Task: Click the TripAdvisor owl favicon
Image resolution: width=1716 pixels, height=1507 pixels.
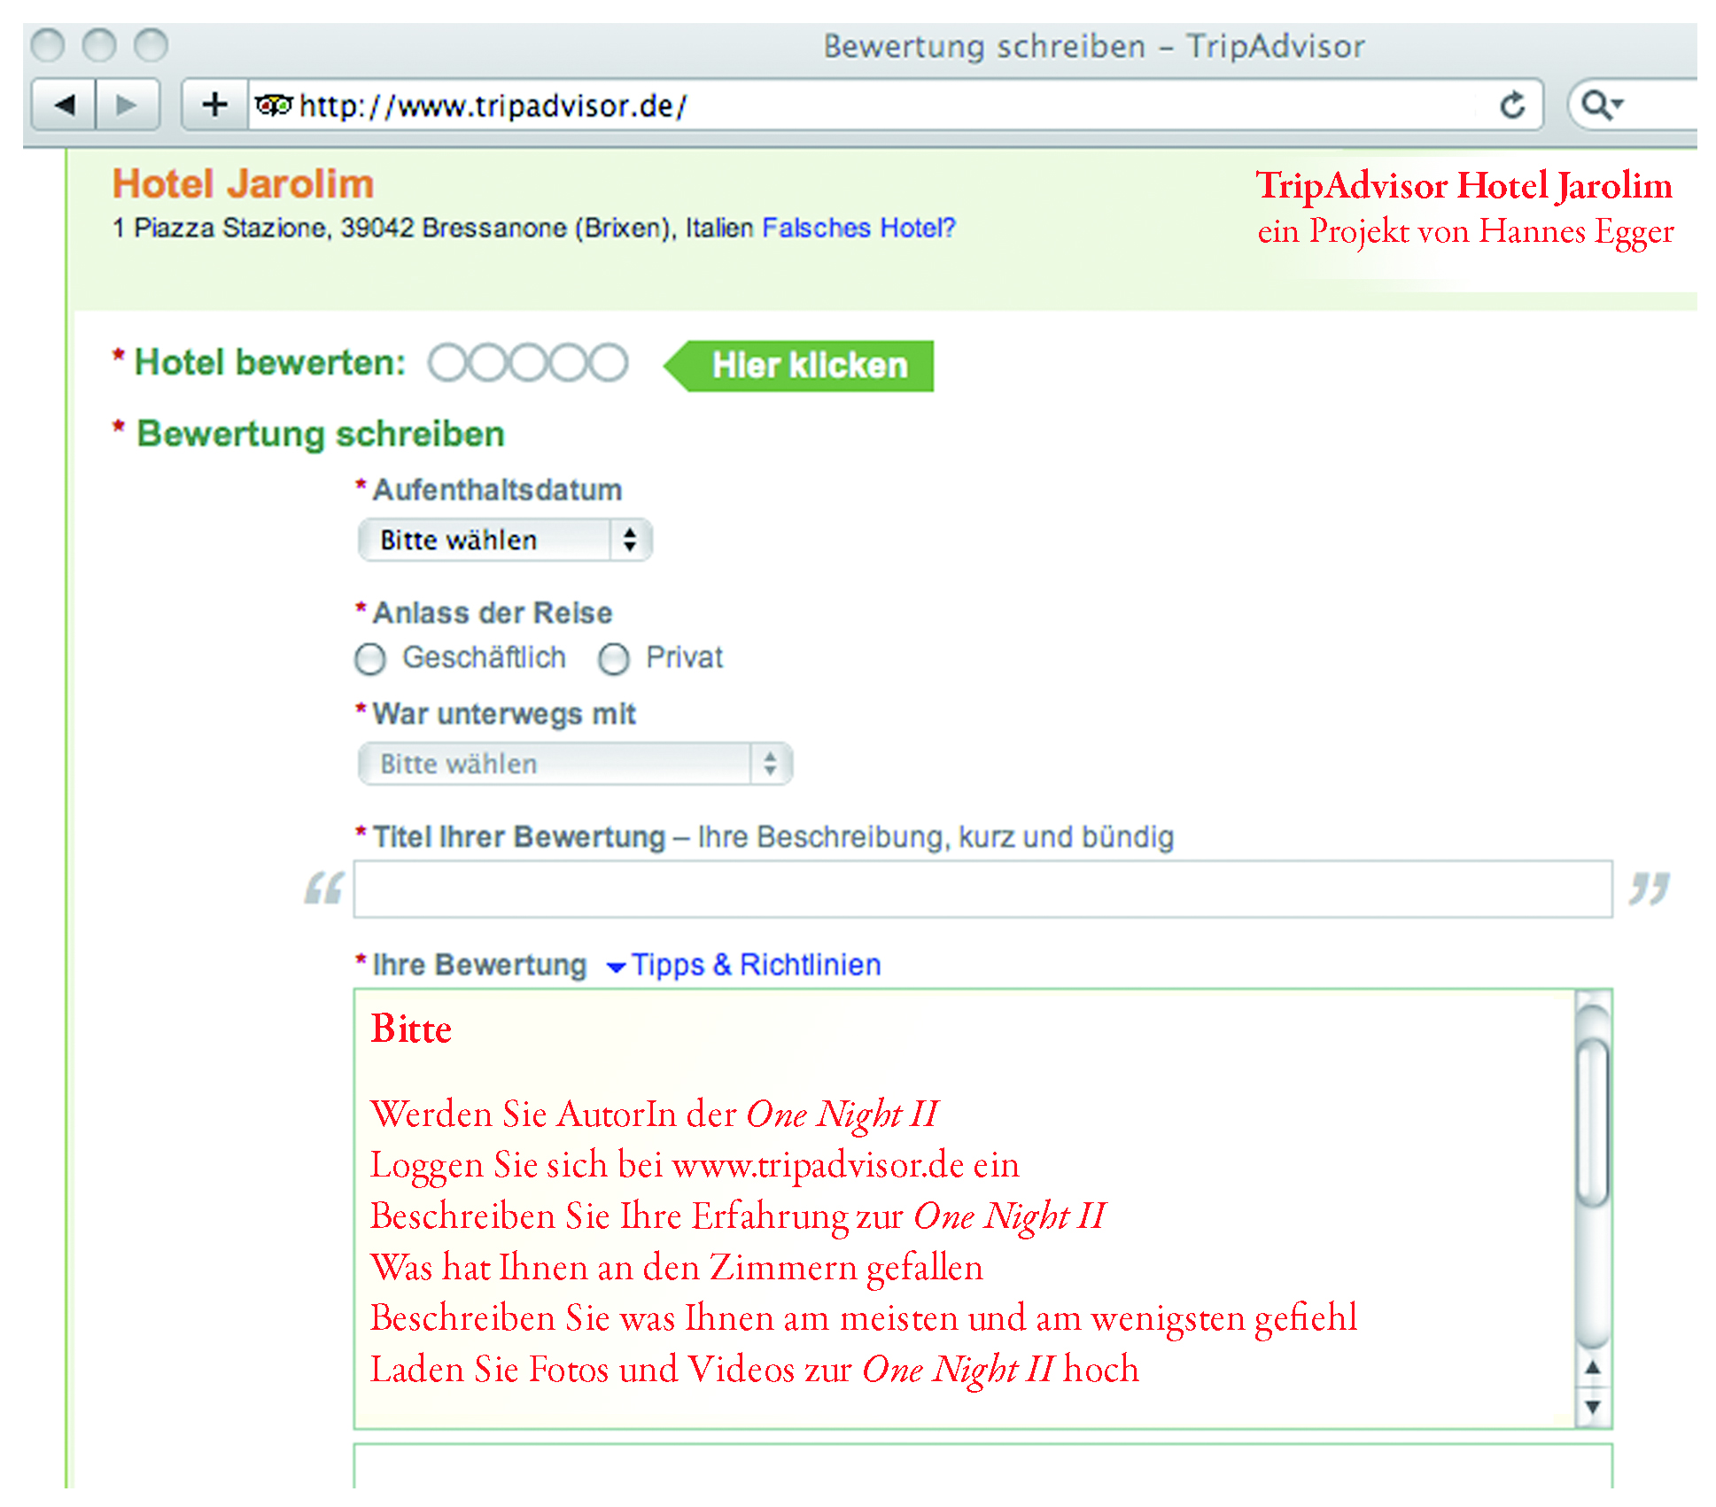Action: (x=273, y=105)
